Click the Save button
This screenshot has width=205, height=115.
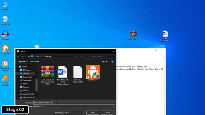tap(93, 112)
